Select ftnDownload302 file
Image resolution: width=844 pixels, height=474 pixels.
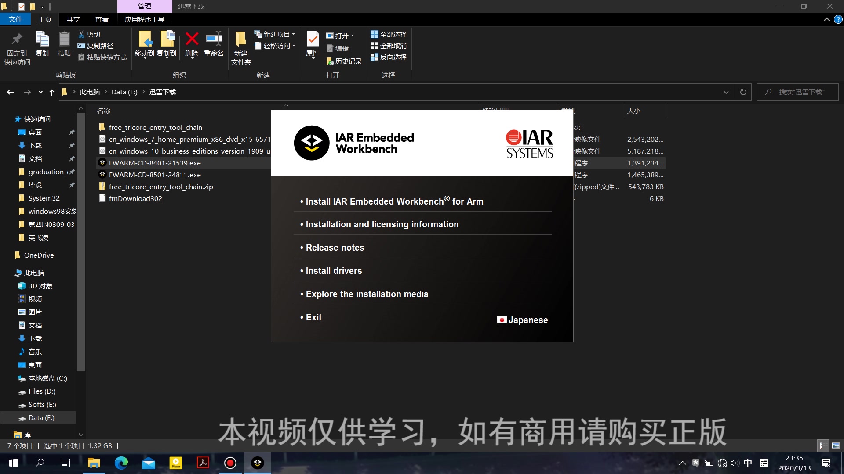tap(135, 198)
